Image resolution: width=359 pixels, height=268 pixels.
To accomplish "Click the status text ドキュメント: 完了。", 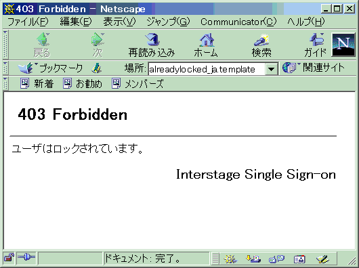I will (143, 259).
